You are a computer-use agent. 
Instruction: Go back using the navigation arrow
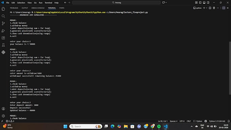tap(65, 2)
